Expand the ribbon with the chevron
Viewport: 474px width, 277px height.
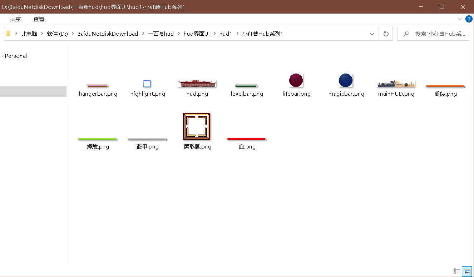[x=460, y=19]
